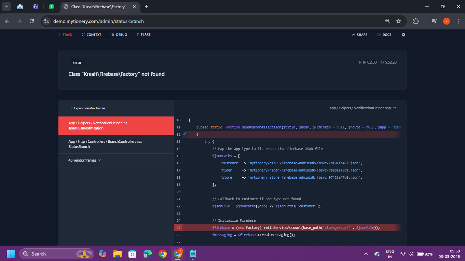Go back to the previous page

click(x=8, y=21)
